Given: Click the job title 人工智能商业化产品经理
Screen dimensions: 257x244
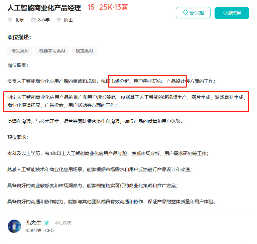Looking at the screenshot, I should [44, 8].
